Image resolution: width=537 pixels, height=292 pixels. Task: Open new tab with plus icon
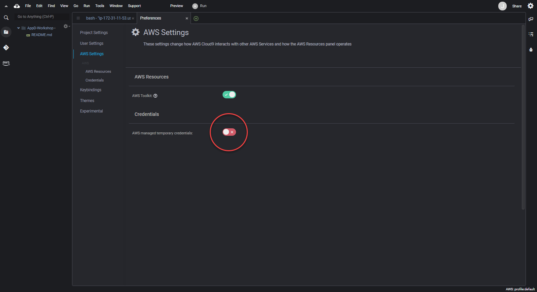tap(196, 19)
